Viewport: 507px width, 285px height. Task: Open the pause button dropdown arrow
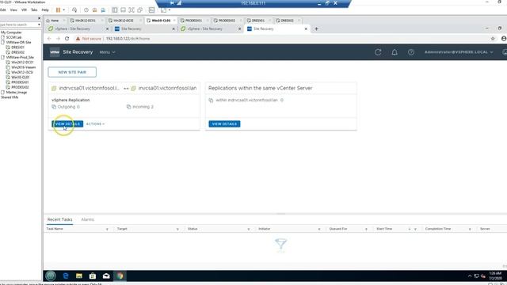tap(63, 10)
